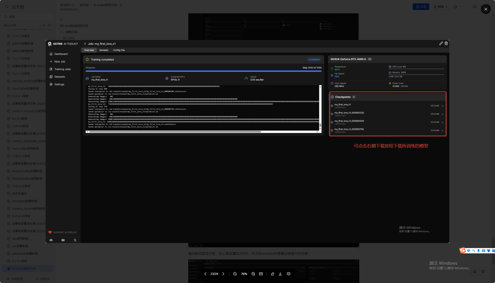Click the top-right search icon in background
495x283 pixels.
[x=475, y=7]
